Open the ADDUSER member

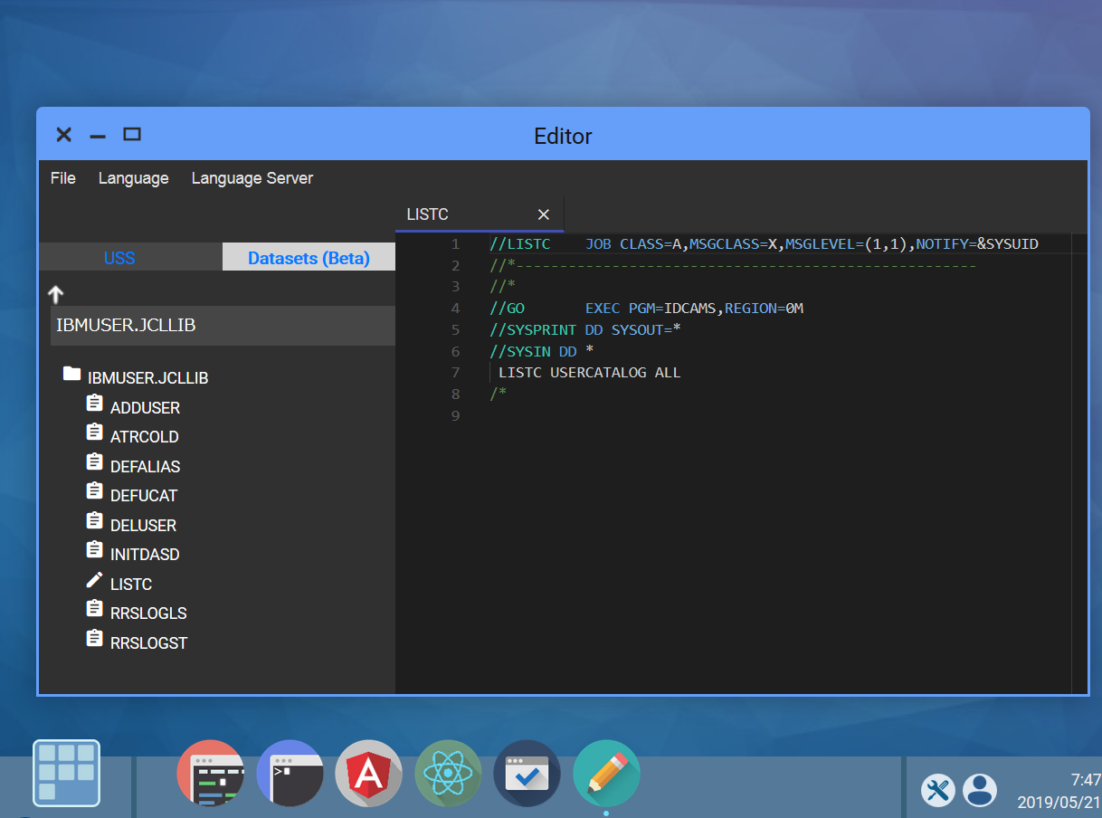pyautogui.click(x=145, y=408)
